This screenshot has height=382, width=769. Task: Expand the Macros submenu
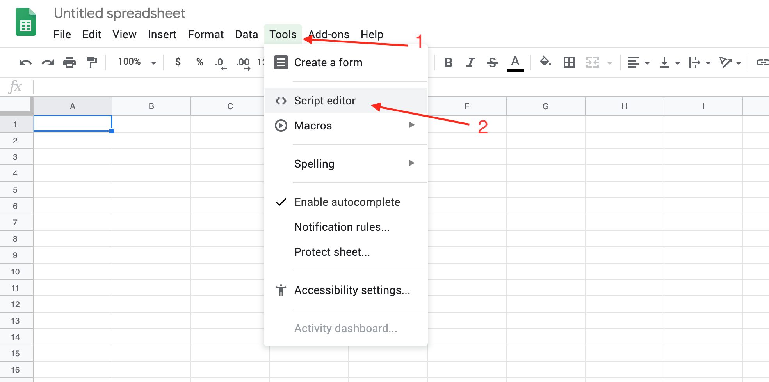312,126
